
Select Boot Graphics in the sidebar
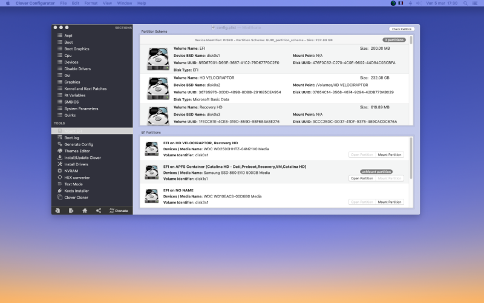(77, 49)
